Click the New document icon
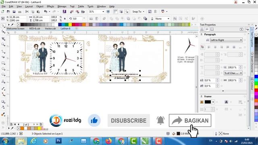Image resolution: width=258 pixels, height=145 pixels. tap(3, 12)
